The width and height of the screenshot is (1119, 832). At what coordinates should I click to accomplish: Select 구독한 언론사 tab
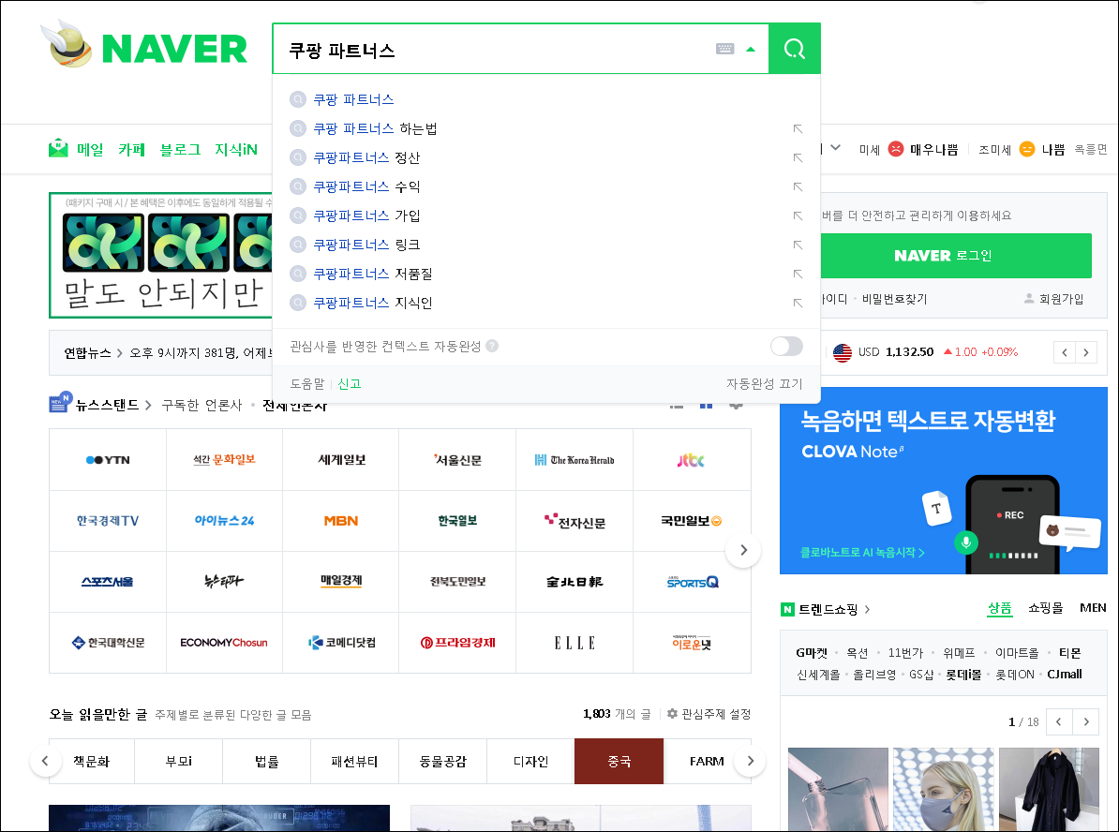[201, 405]
